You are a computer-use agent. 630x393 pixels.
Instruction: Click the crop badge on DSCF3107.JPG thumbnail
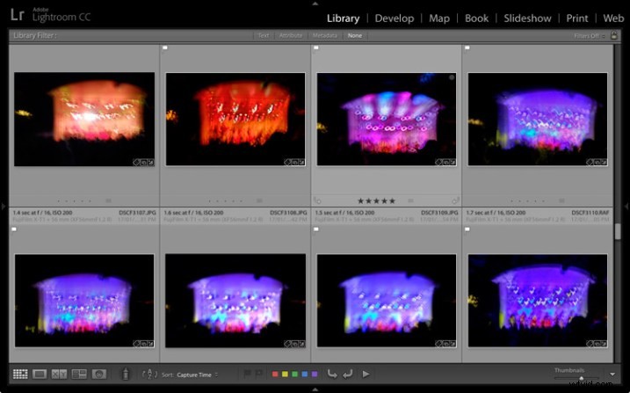coord(143,163)
